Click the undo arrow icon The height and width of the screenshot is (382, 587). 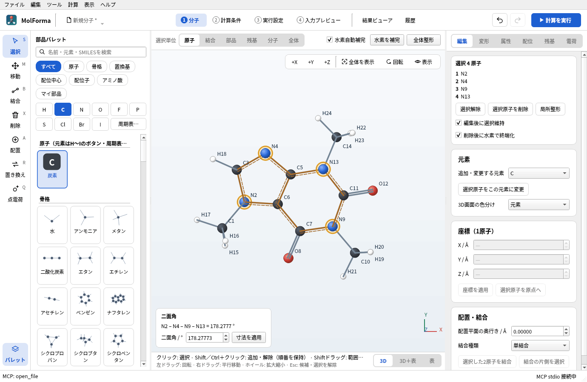click(500, 20)
